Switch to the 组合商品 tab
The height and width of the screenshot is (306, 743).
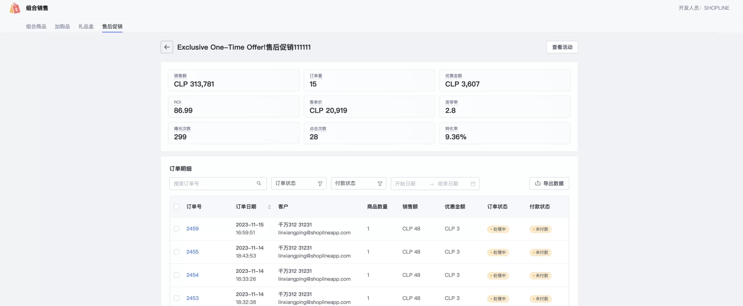tap(36, 26)
